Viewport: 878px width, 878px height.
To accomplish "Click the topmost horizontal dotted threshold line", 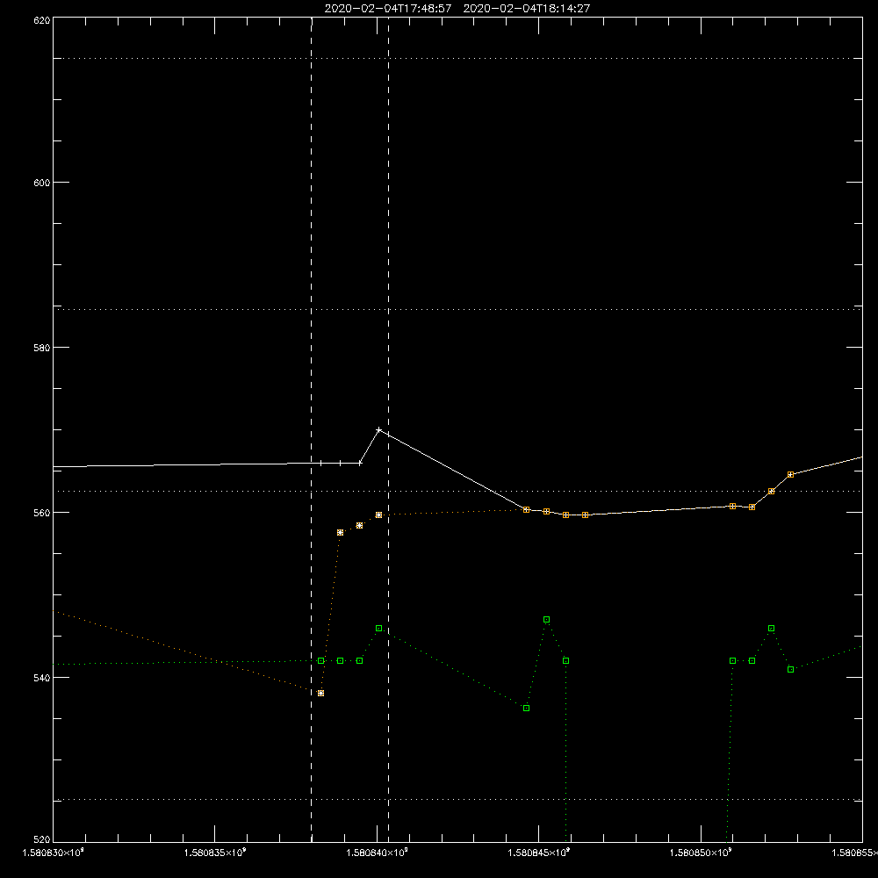I will tap(457, 58).
